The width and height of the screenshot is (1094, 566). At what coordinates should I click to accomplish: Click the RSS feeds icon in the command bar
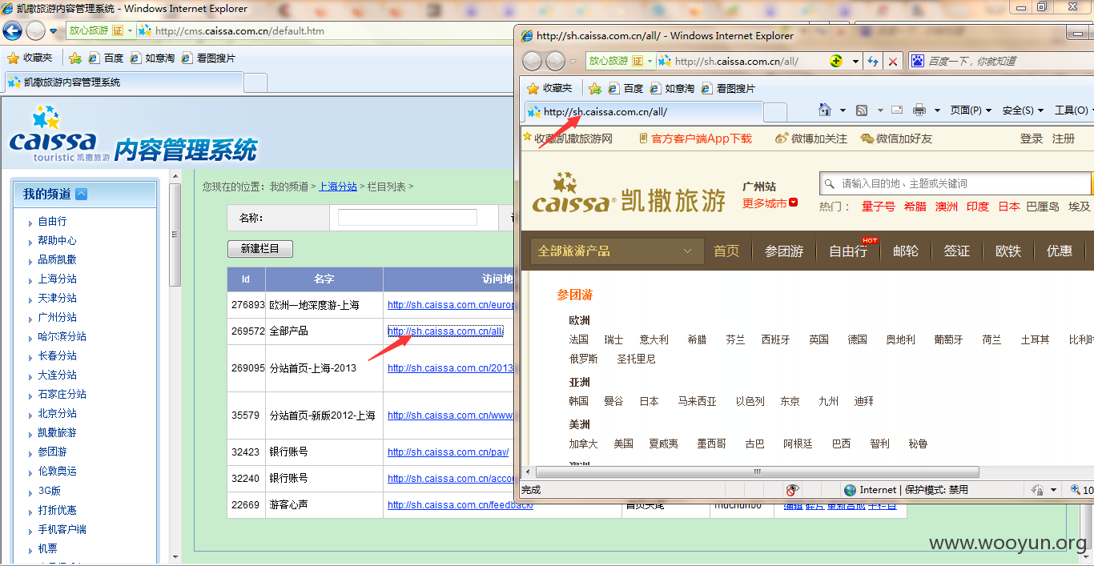coord(862,110)
